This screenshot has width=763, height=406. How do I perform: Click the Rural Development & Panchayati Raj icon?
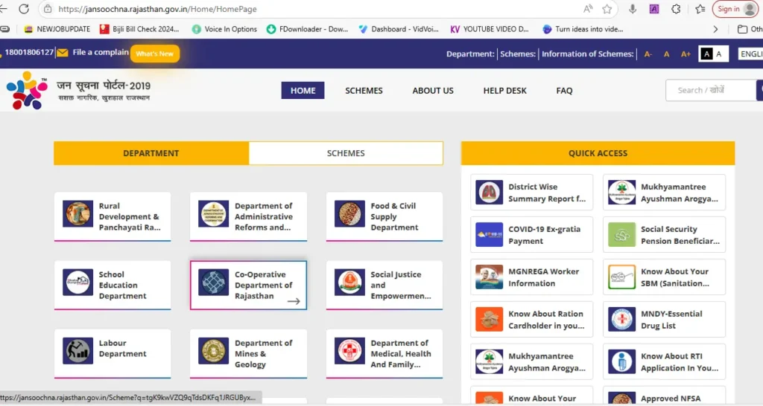coord(77,214)
